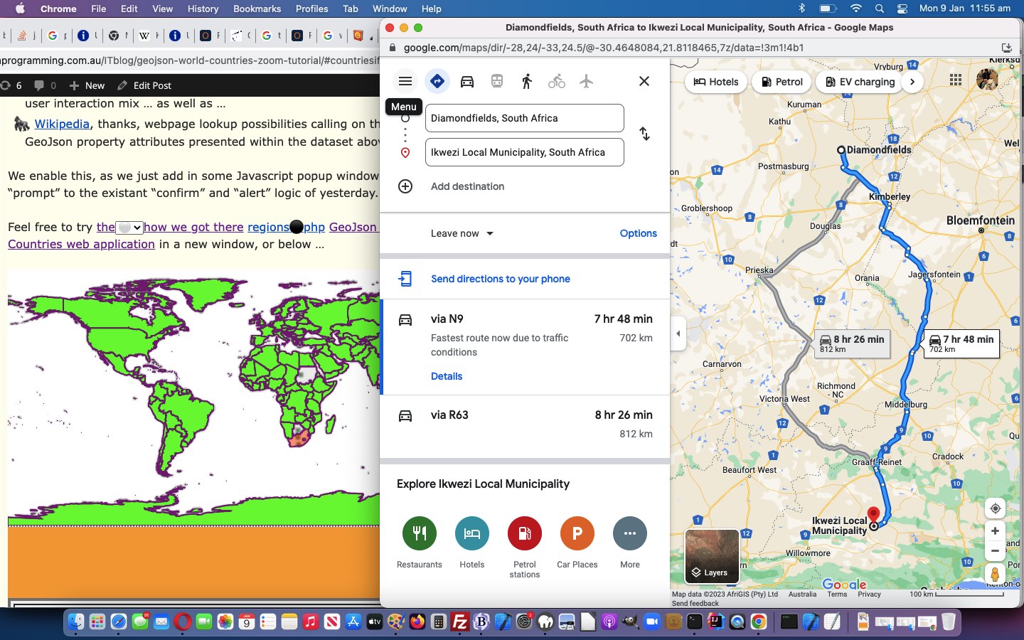The height and width of the screenshot is (640, 1024).
Task: Open the Bookmarks menu
Action: coord(257,9)
